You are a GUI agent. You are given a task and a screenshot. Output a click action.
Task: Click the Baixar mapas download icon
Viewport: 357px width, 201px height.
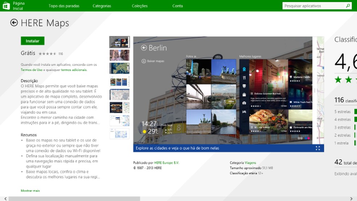[x=144, y=61]
